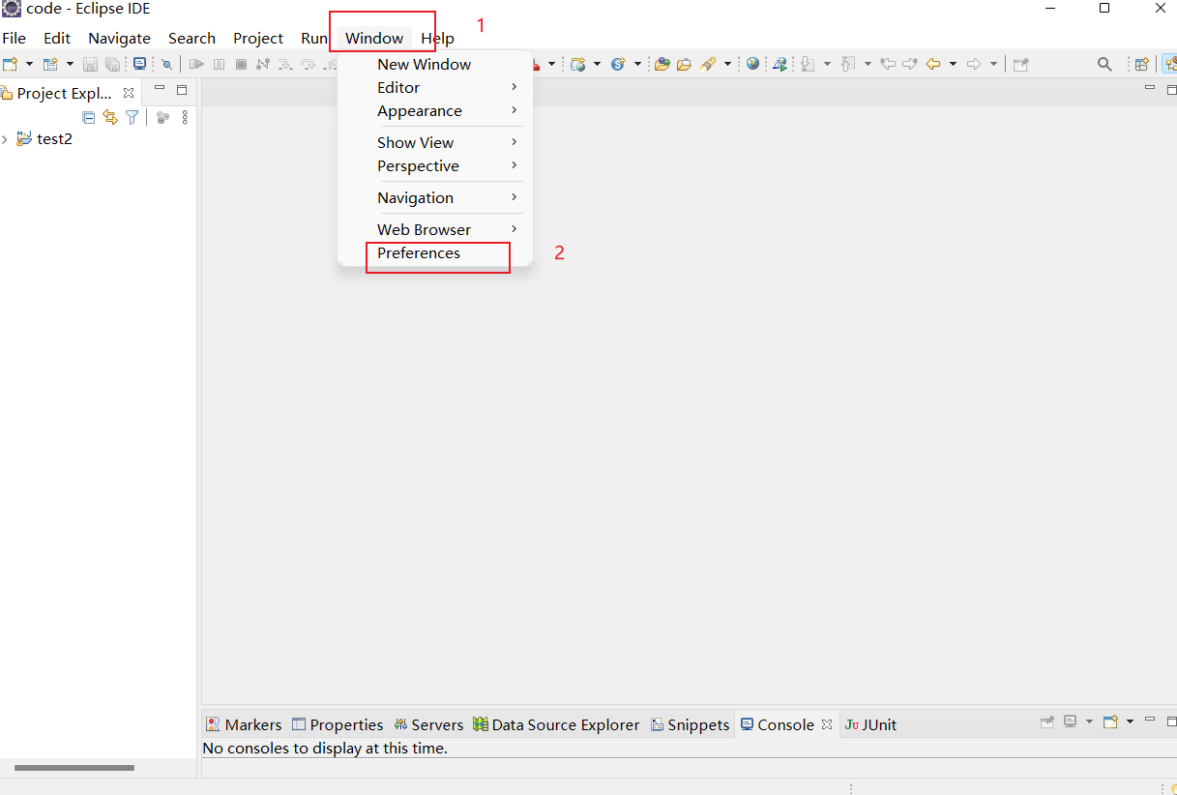Open the File menu
Image resolution: width=1177 pixels, height=795 pixels.
pos(15,39)
